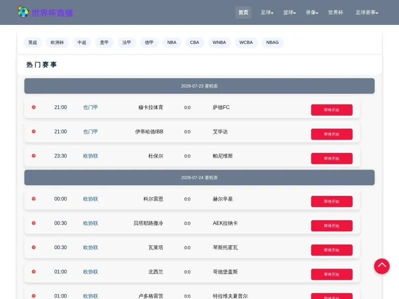This screenshot has height=299, width=399.
Task: Open 也门甲 link in 穆卡拉体育 row
Action: pyautogui.click(x=90, y=107)
